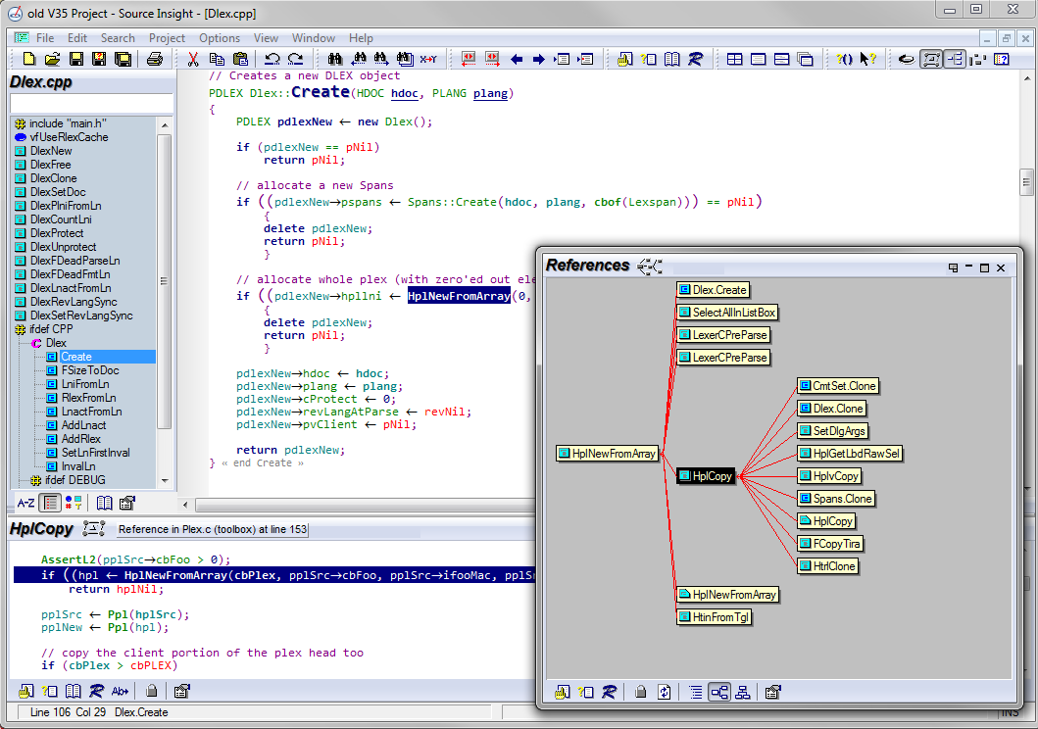
Task: Click the Help window icon at toolbar end
Action: 1002,59
